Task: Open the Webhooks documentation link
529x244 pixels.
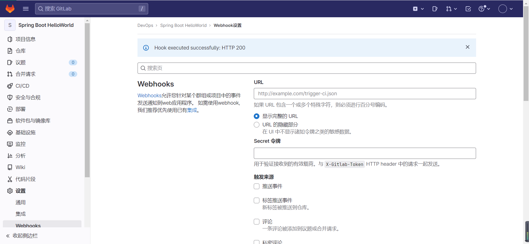Action: (x=149, y=96)
